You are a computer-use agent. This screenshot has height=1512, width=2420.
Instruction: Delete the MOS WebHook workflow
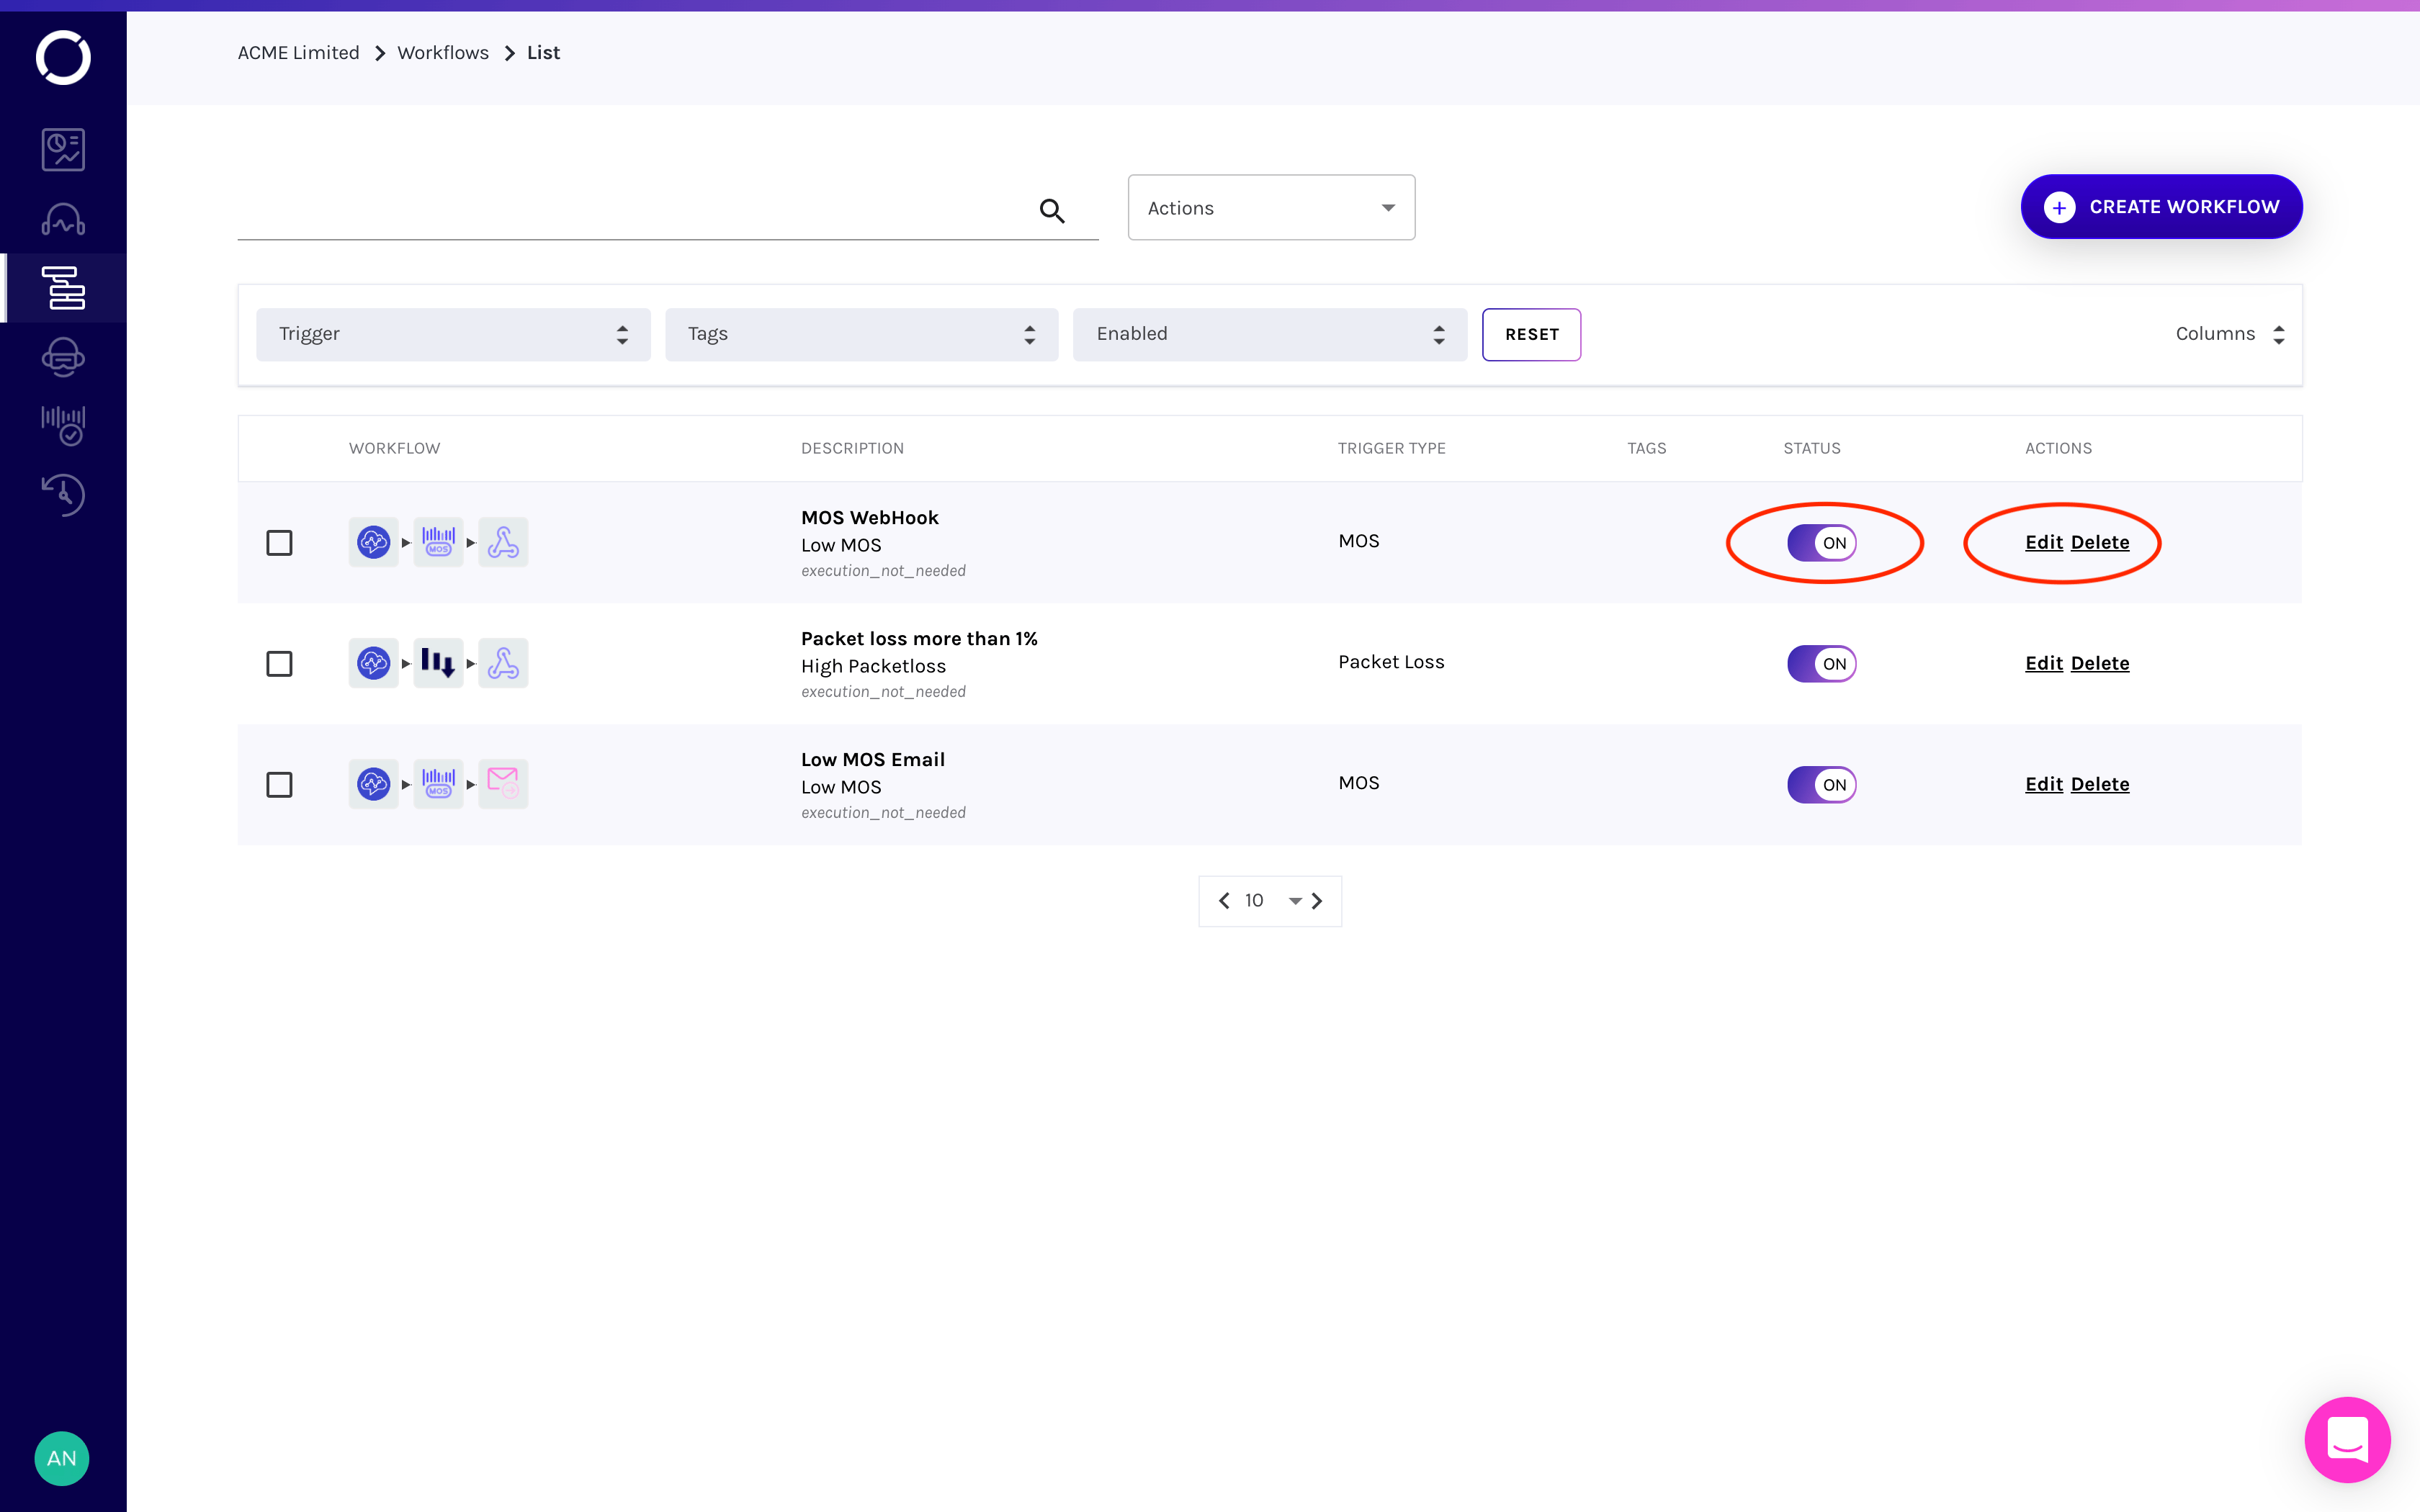2100,542
